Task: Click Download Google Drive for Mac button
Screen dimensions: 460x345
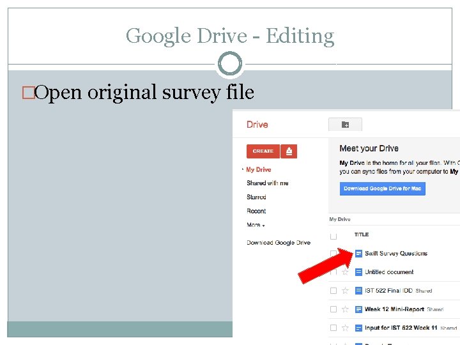Action: [x=383, y=188]
